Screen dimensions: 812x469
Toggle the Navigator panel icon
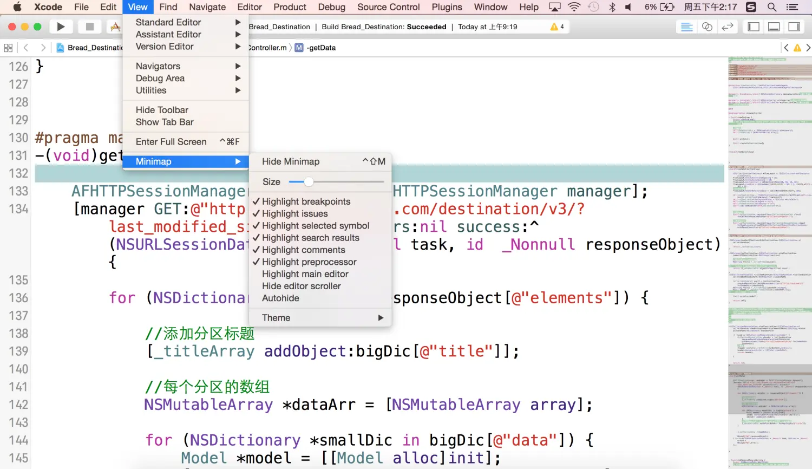pos(754,27)
